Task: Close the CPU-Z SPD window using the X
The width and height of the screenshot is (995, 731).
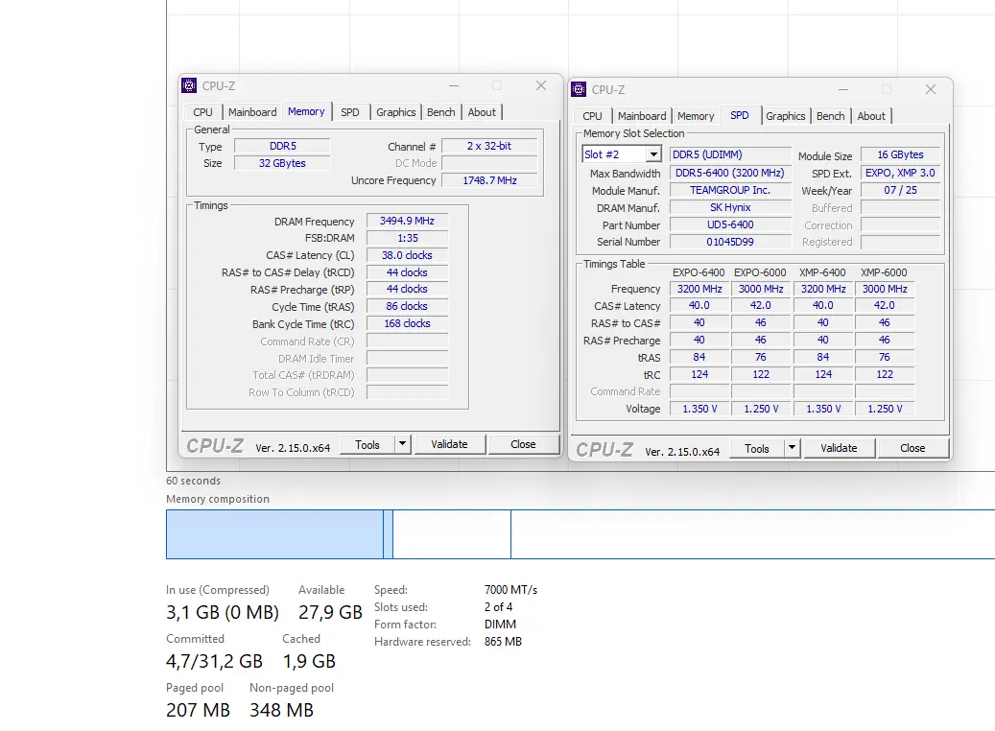Action: pyautogui.click(x=930, y=90)
